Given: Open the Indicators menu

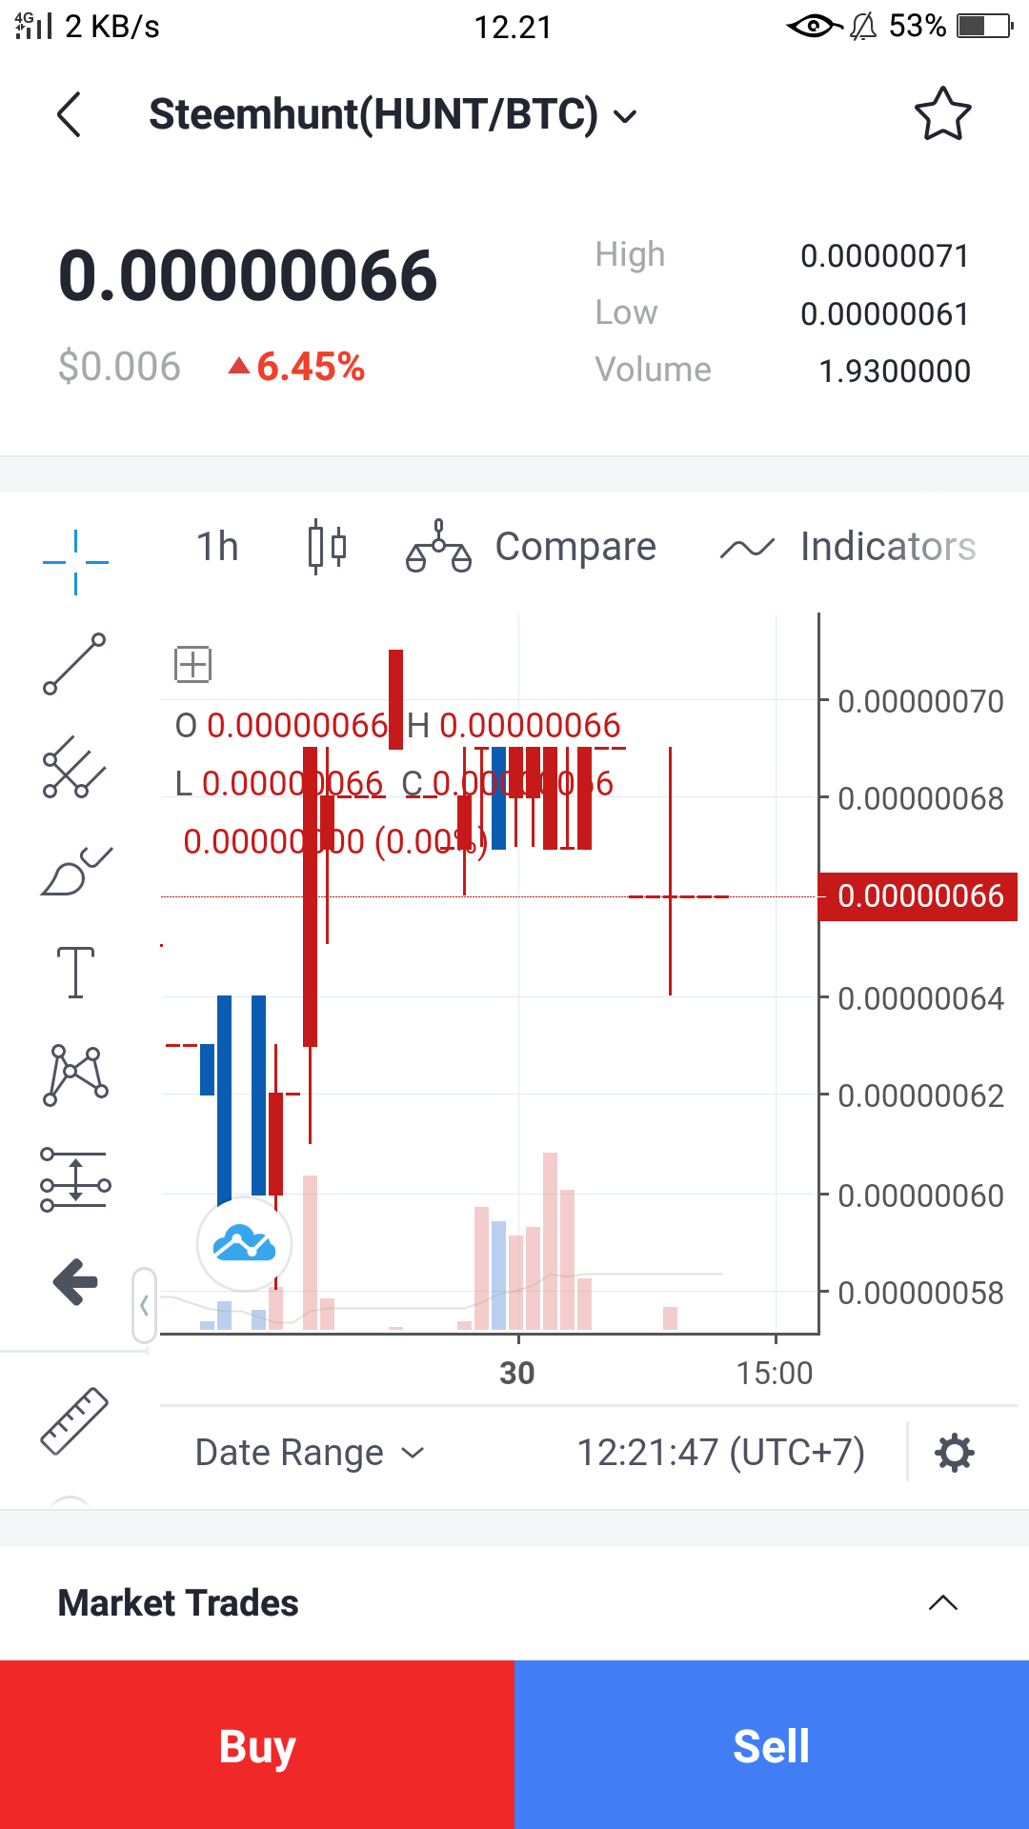Looking at the screenshot, I should click(x=848, y=547).
